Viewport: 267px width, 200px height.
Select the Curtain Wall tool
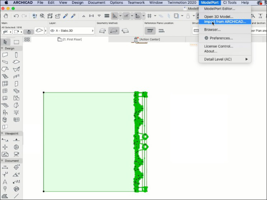click(x=5, y=83)
